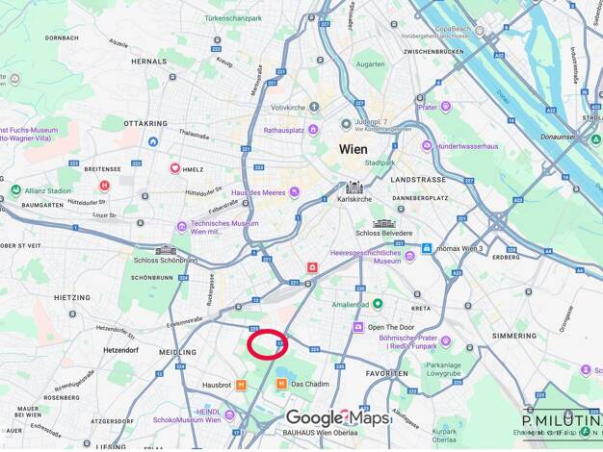Viewport: 603px width, 452px height.
Task: Open the Haus des Meeres marker
Action: pos(294,191)
